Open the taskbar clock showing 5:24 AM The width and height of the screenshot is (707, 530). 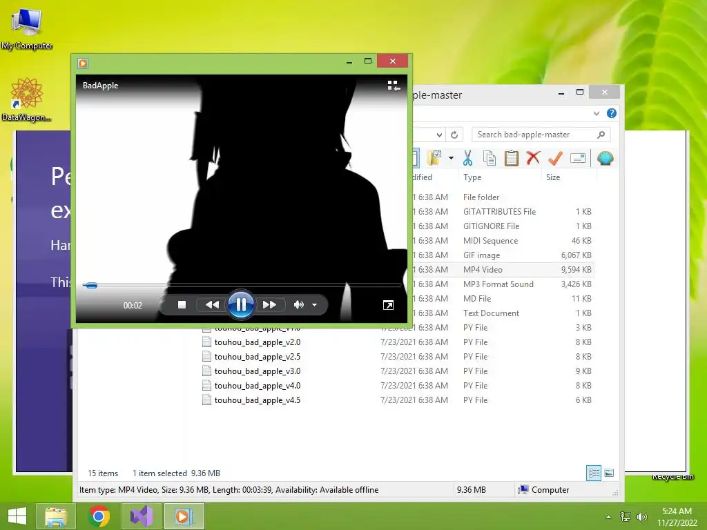(x=677, y=517)
